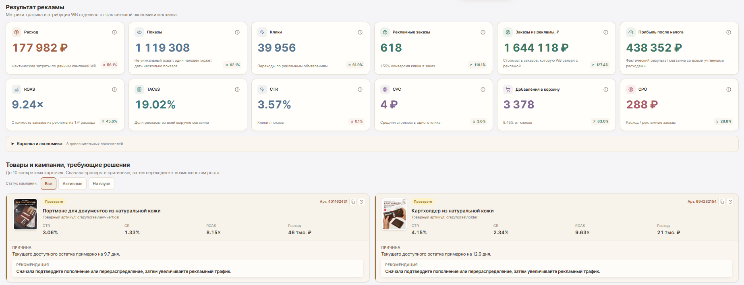The width and height of the screenshot is (744, 285).
Task: Click the 28.8% trend badge on CPO
Action: 723,121
